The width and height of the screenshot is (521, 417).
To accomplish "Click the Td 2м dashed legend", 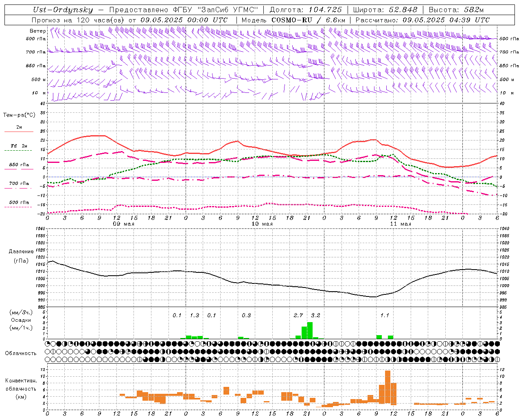I will click(x=18, y=151).
